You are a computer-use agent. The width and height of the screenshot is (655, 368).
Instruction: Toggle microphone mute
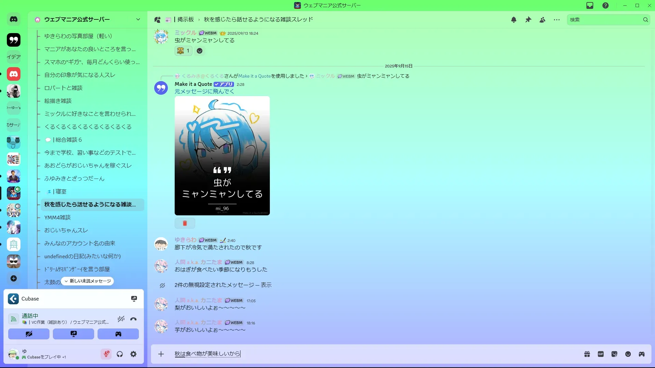click(106, 354)
